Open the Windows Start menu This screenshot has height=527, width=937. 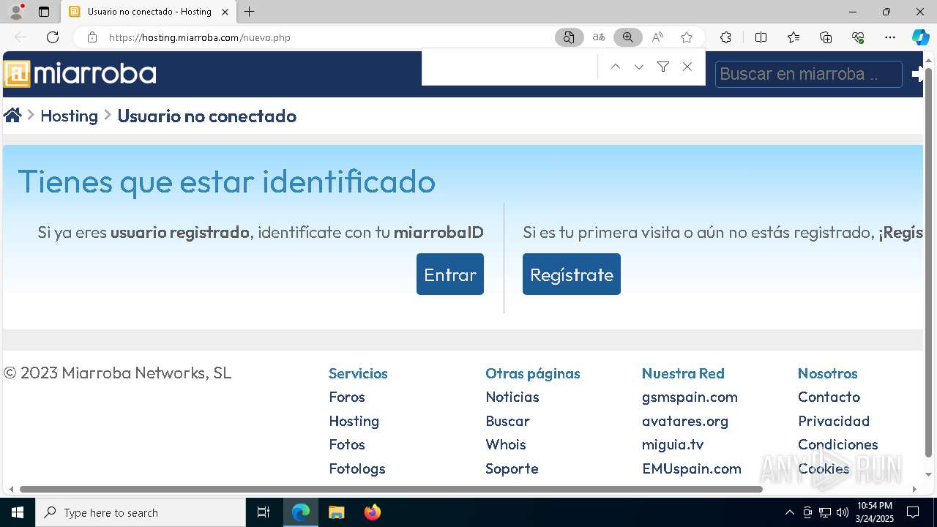(18, 512)
